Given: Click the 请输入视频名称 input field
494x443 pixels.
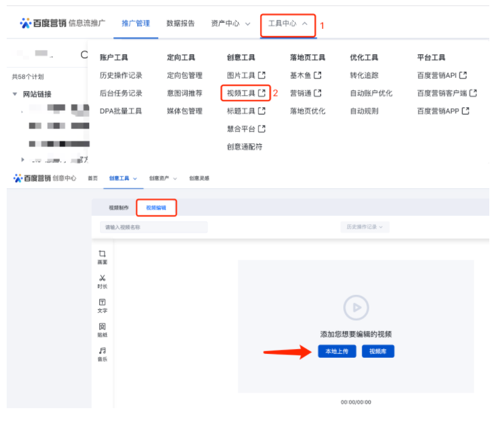Looking at the screenshot, I should (153, 227).
